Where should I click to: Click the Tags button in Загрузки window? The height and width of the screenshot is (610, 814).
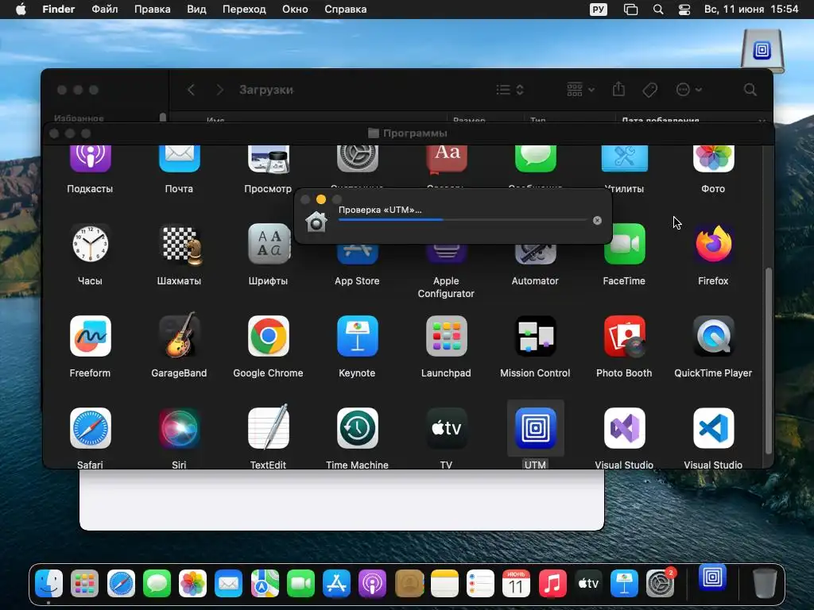649,90
